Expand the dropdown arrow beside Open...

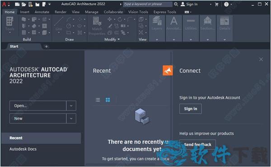click(71, 105)
